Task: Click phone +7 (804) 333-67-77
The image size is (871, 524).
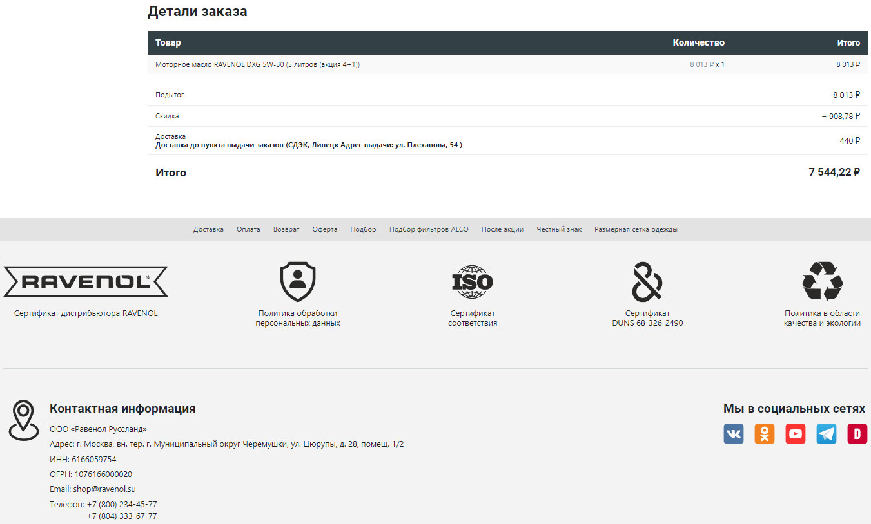Action: coord(122,516)
